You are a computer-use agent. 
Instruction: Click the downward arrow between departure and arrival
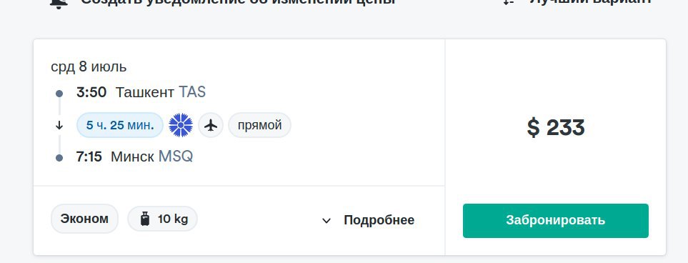tap(59, 126)
